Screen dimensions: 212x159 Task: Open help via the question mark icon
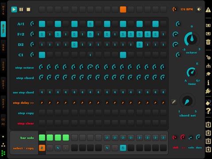208,111
